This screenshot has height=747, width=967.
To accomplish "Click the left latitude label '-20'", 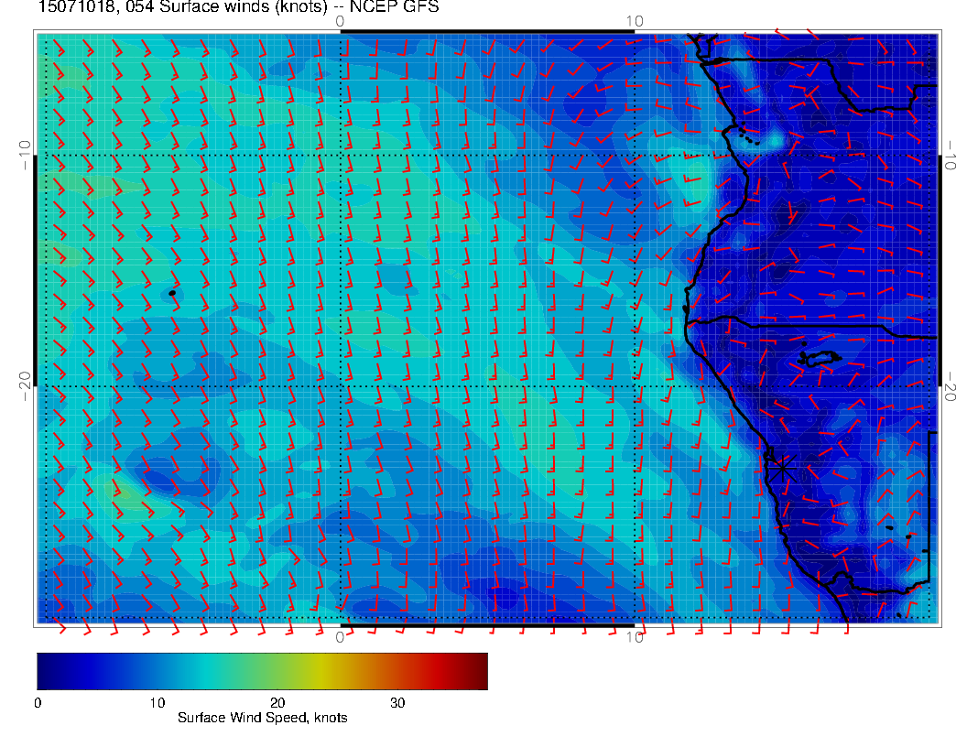I will click(x=25, y=386).
